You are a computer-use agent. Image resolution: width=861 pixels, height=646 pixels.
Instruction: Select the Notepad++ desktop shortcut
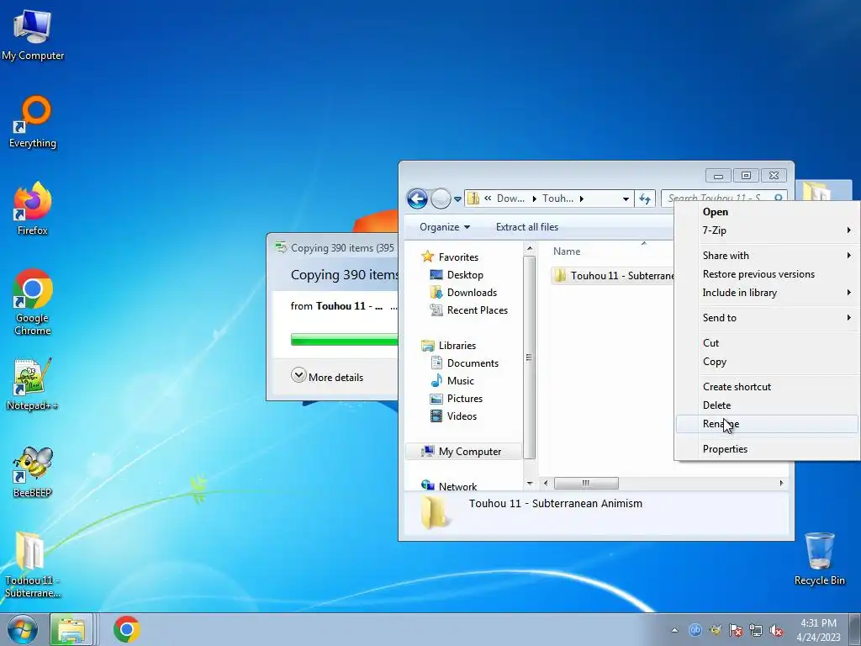33,384
